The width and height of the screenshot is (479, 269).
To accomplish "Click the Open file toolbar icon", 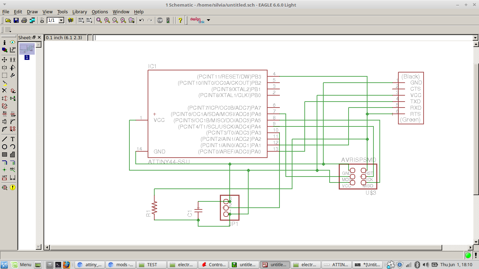I will (8, 20).
